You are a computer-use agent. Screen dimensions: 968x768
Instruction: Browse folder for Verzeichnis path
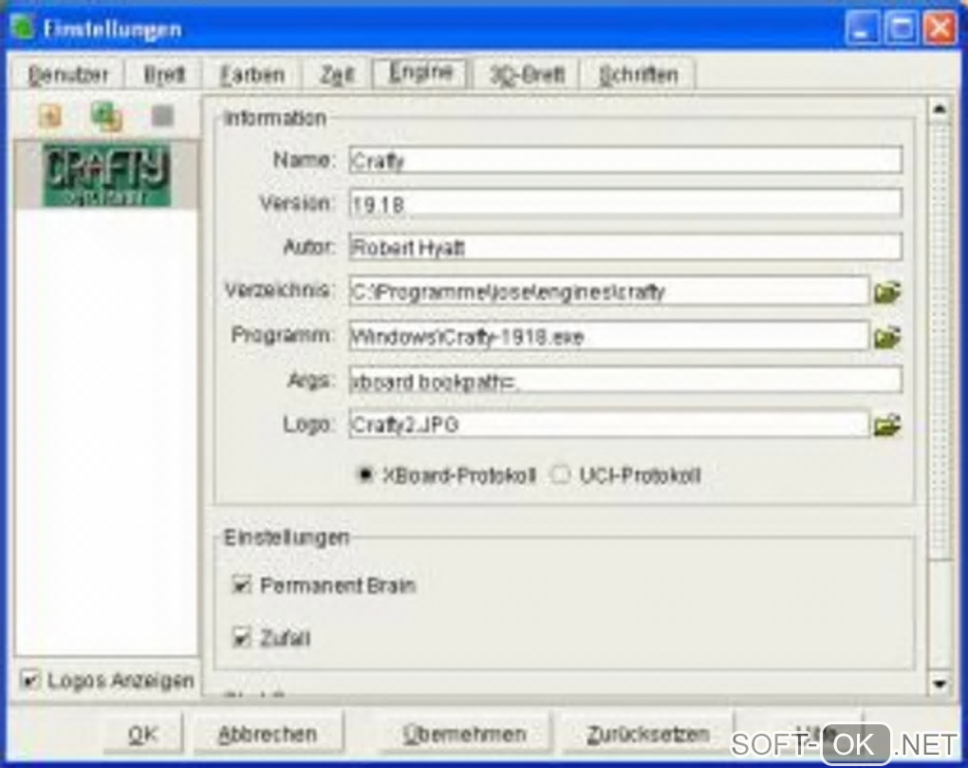tap(887, 291)
